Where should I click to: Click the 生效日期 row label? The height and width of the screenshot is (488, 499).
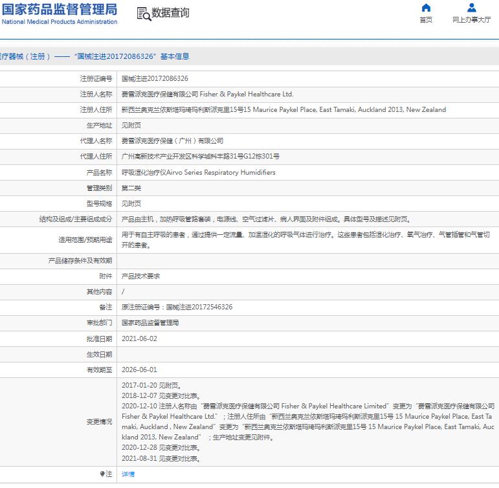[99, 354]
